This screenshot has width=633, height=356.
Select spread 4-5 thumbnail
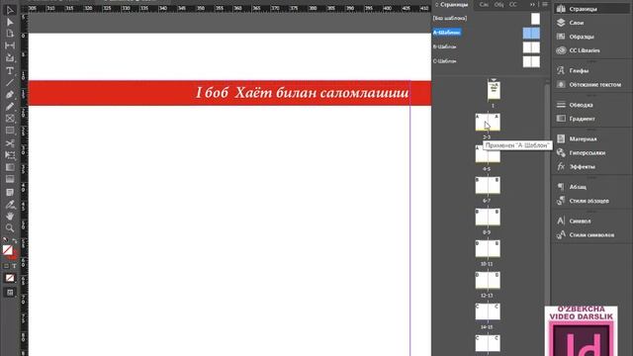point(488,154)
